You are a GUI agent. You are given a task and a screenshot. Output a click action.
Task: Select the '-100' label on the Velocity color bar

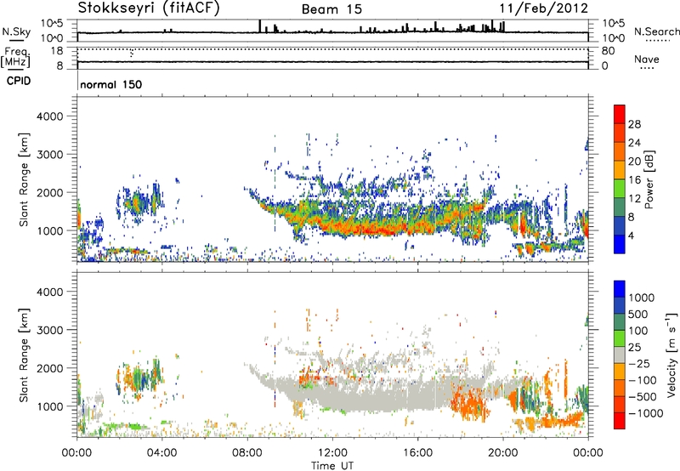643,380
